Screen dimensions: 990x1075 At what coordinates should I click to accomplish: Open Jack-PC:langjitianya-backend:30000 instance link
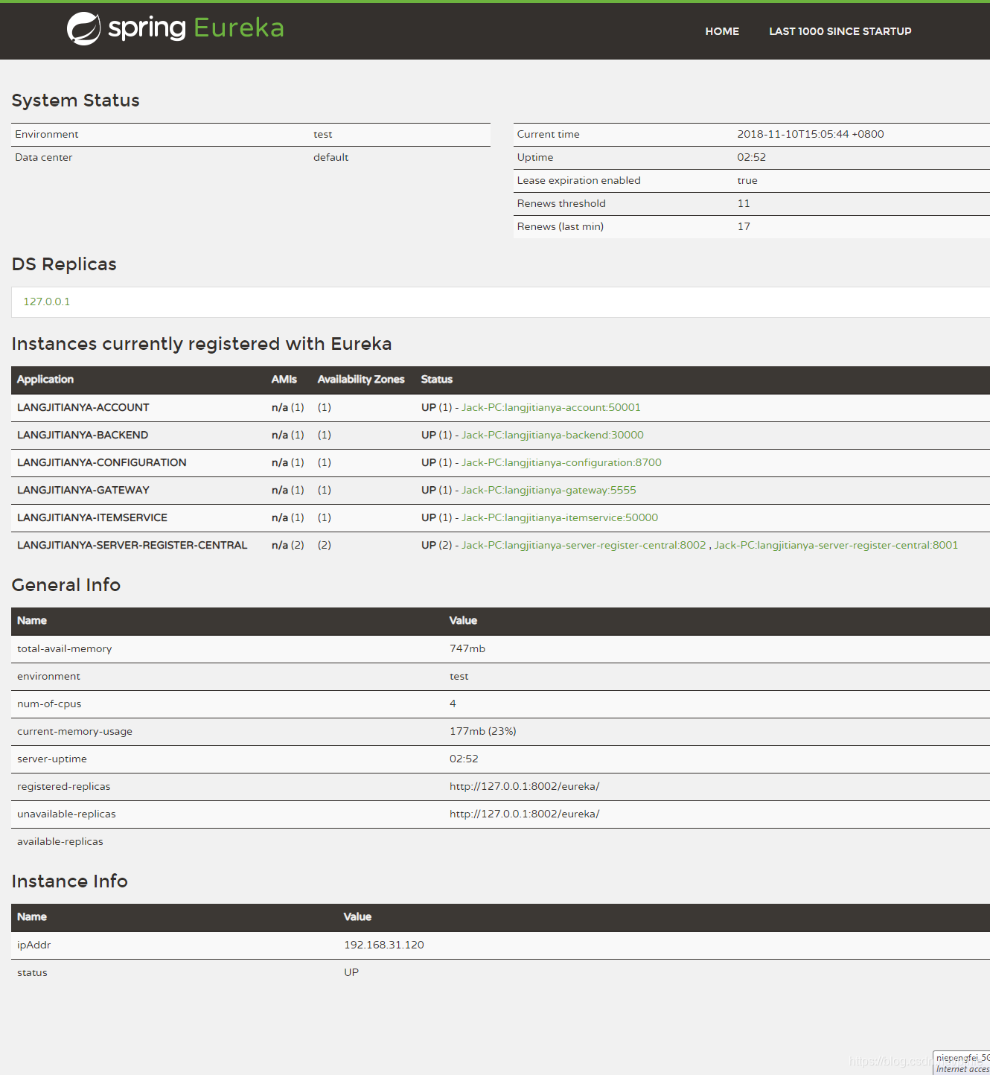[552, 435]
